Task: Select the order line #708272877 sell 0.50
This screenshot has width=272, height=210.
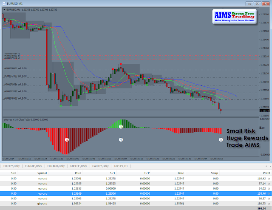Action: coord(15,91)
